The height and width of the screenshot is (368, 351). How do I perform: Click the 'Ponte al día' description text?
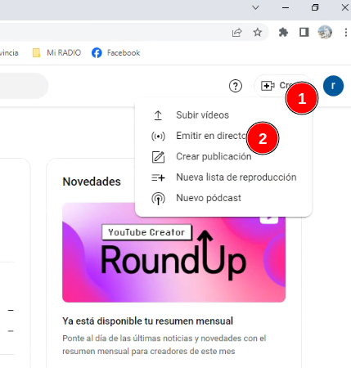pyautogui.click(x=164, y=344)
